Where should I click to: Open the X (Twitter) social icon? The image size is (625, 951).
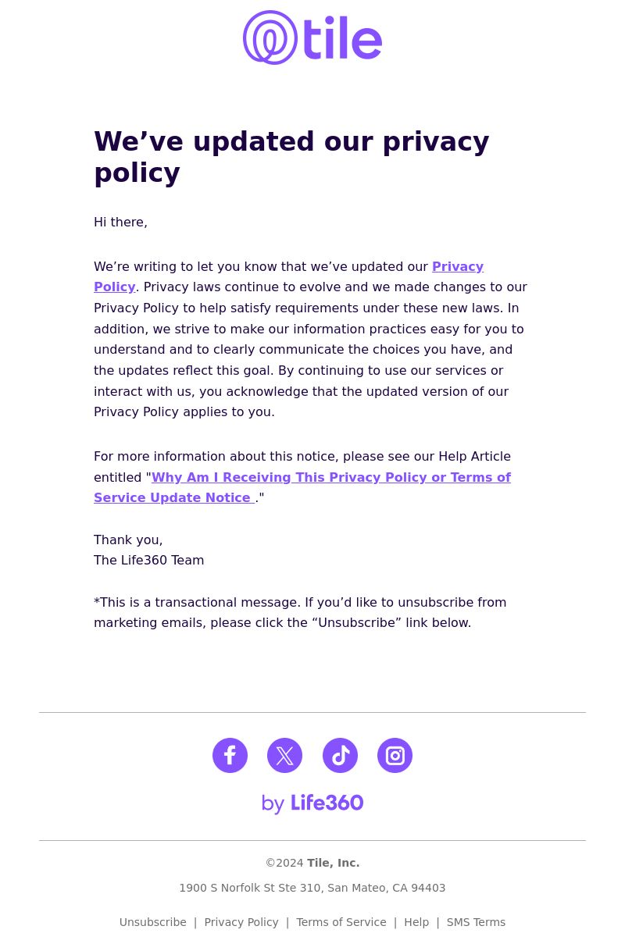coord(284,755)
